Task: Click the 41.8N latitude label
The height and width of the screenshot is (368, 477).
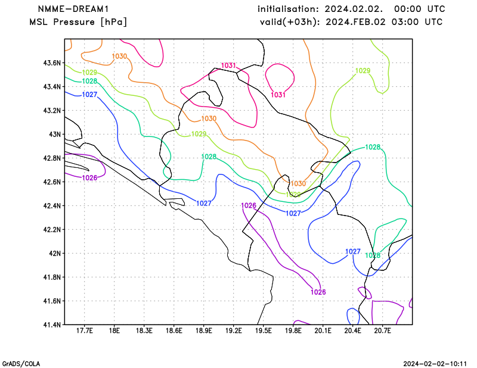Action: (52, 277)
